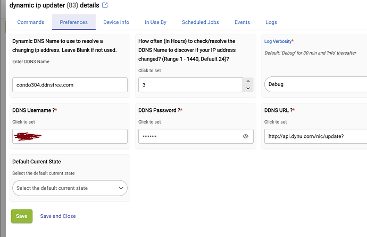This screenshot has height=237, width=367.
Task: Select the Preferences tab
Action: coord(74,22)
